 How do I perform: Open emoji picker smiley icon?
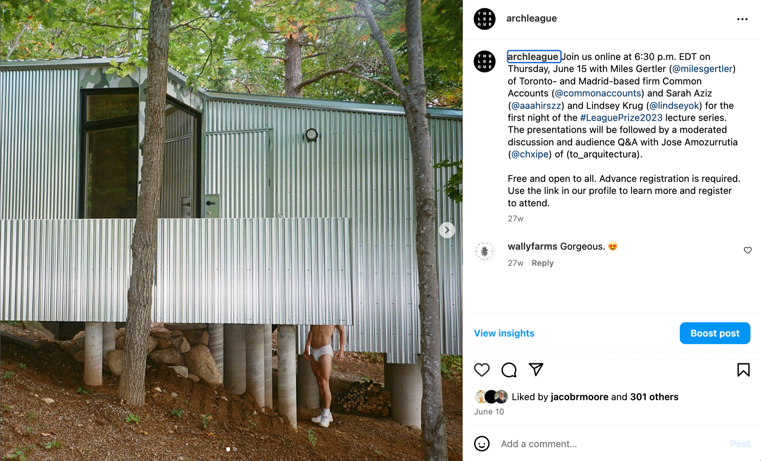(x=482, y=444)
